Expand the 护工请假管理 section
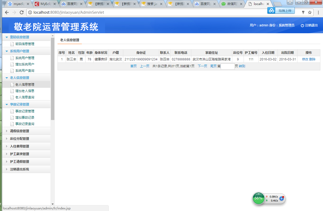Image resolution: width=323 pixels, height=211 pixels. [7, 162]
